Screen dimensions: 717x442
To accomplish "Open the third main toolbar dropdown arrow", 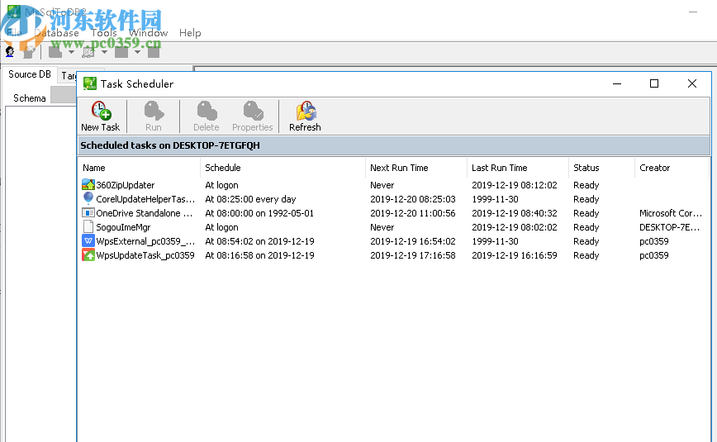I will pyautogui.click(x=137, y=52).
